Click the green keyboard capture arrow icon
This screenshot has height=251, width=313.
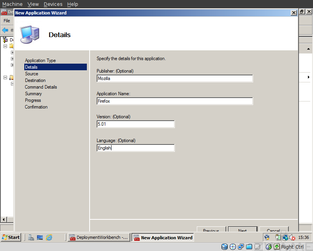(x=277, y=247)
